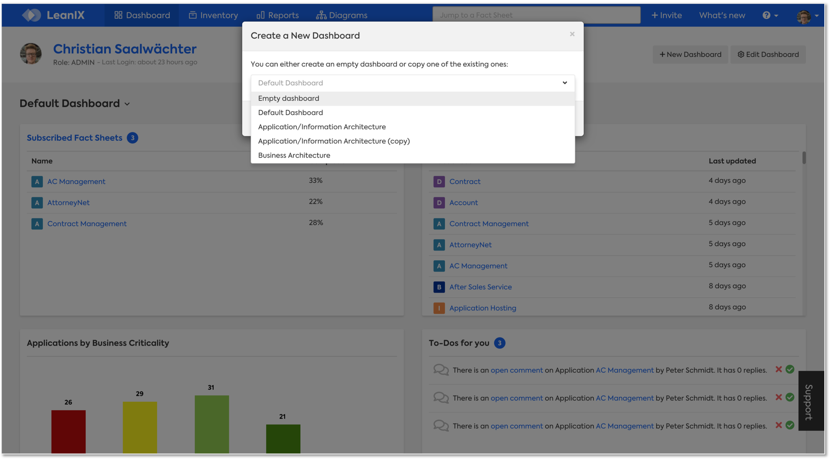
Task: Click the Application Hosting orange badge icon
Action: [439, 308]
